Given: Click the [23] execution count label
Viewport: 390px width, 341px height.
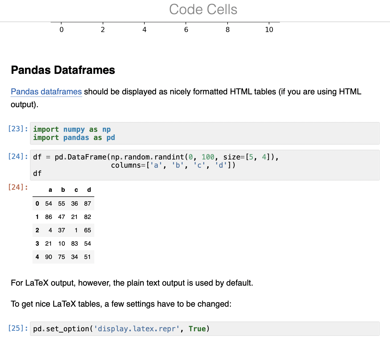Looking at the screenshot, I should point(17,129).
